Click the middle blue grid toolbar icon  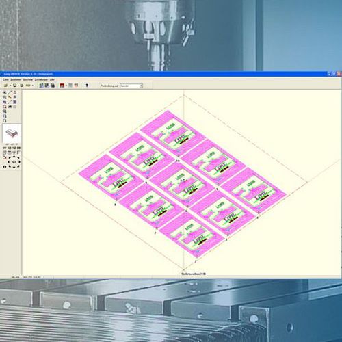point(47,85)
